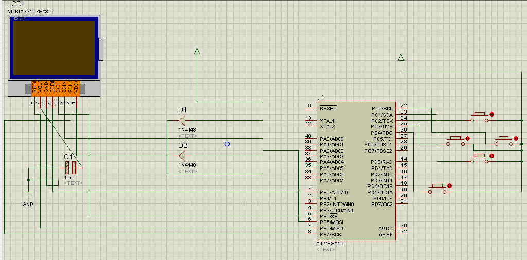Click pin number 9 beside RESET
527x260 pixels.
(310, 106)
